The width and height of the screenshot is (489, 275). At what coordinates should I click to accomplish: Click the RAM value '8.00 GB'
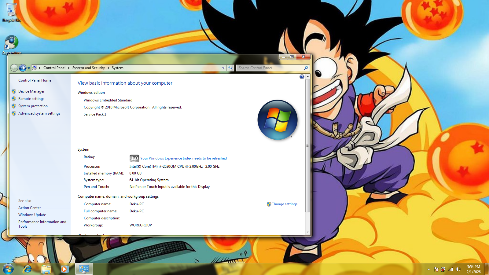pyautogui.click(x=135, y=173)
